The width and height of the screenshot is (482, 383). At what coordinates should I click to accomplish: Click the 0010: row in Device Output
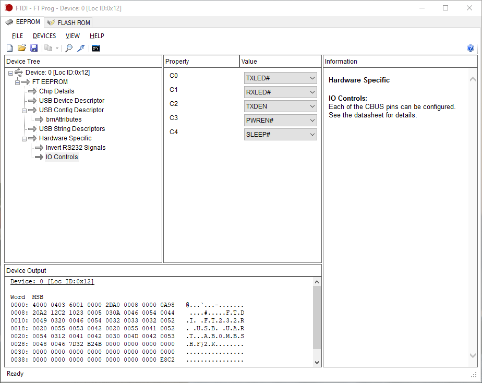pyautogui.click(x=127, y=320)
